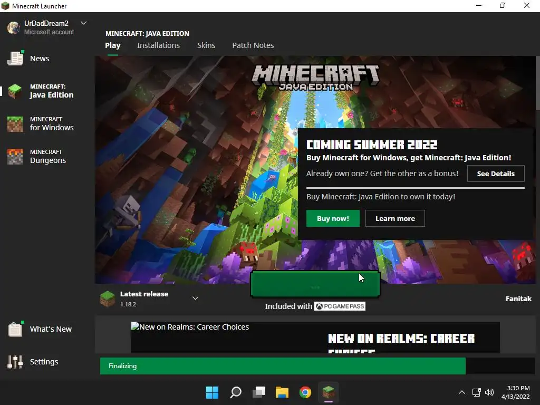Open the volume tray icon
Screen dimensions: 540x405
pyautogui.click(x=489, y=392)
